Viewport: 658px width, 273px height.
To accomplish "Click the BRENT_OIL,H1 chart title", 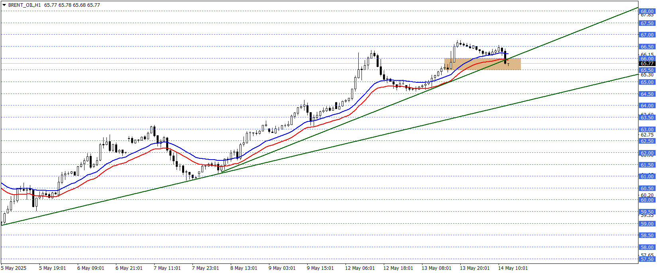I will (x=24, y=5).
